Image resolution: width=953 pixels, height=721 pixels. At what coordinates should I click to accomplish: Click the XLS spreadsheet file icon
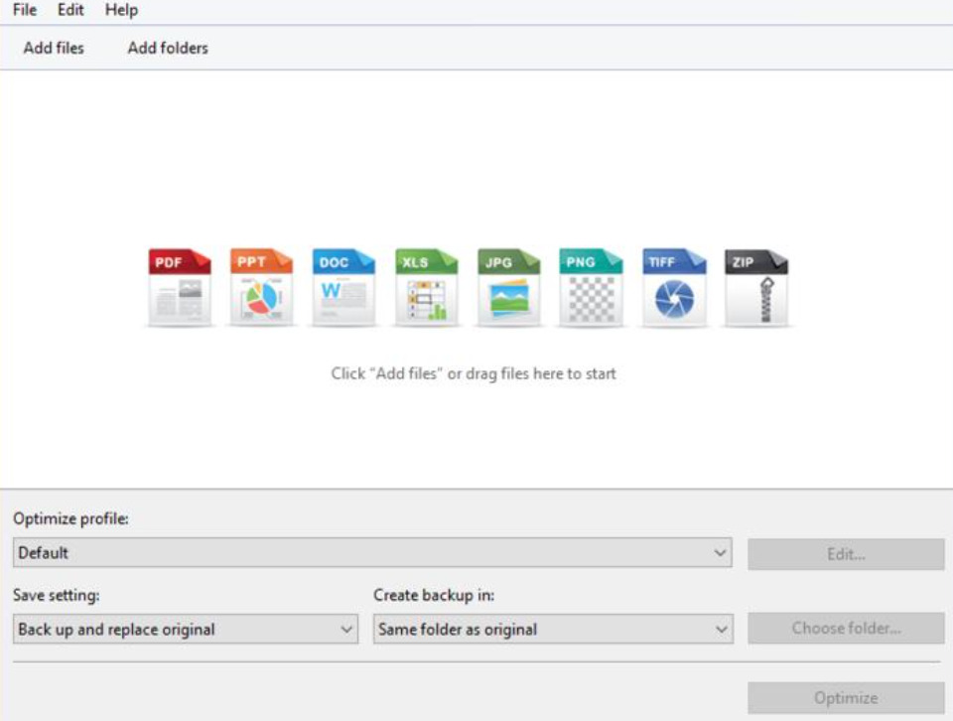pos(427,287)
